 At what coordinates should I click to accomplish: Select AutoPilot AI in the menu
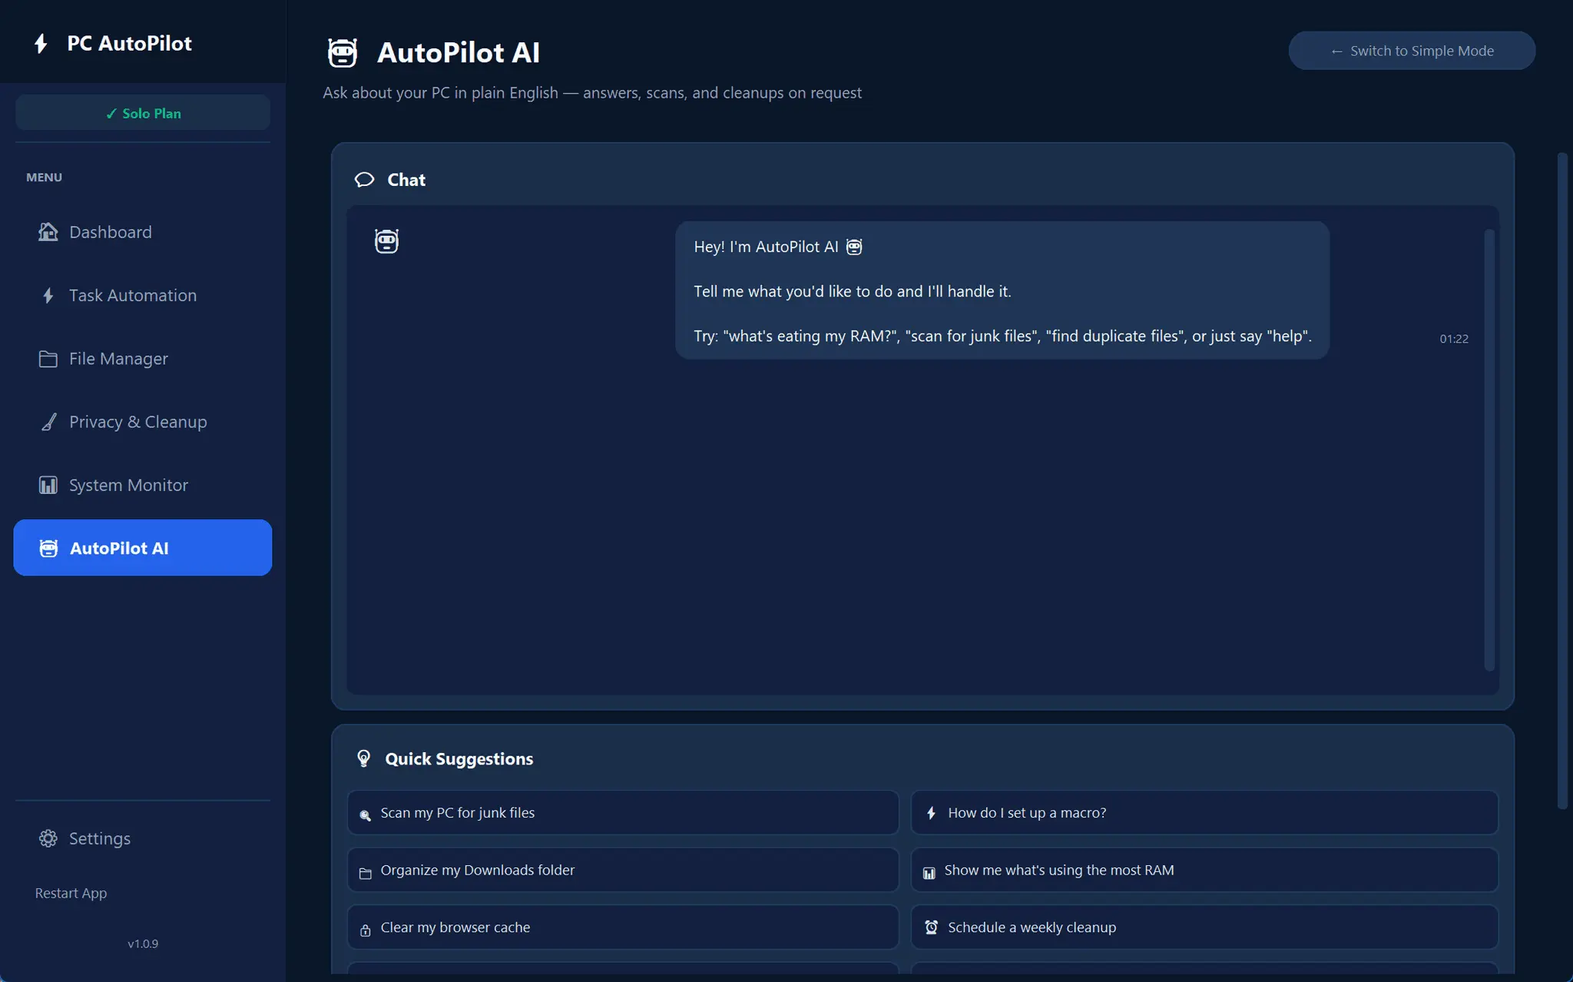coord(143,548)
